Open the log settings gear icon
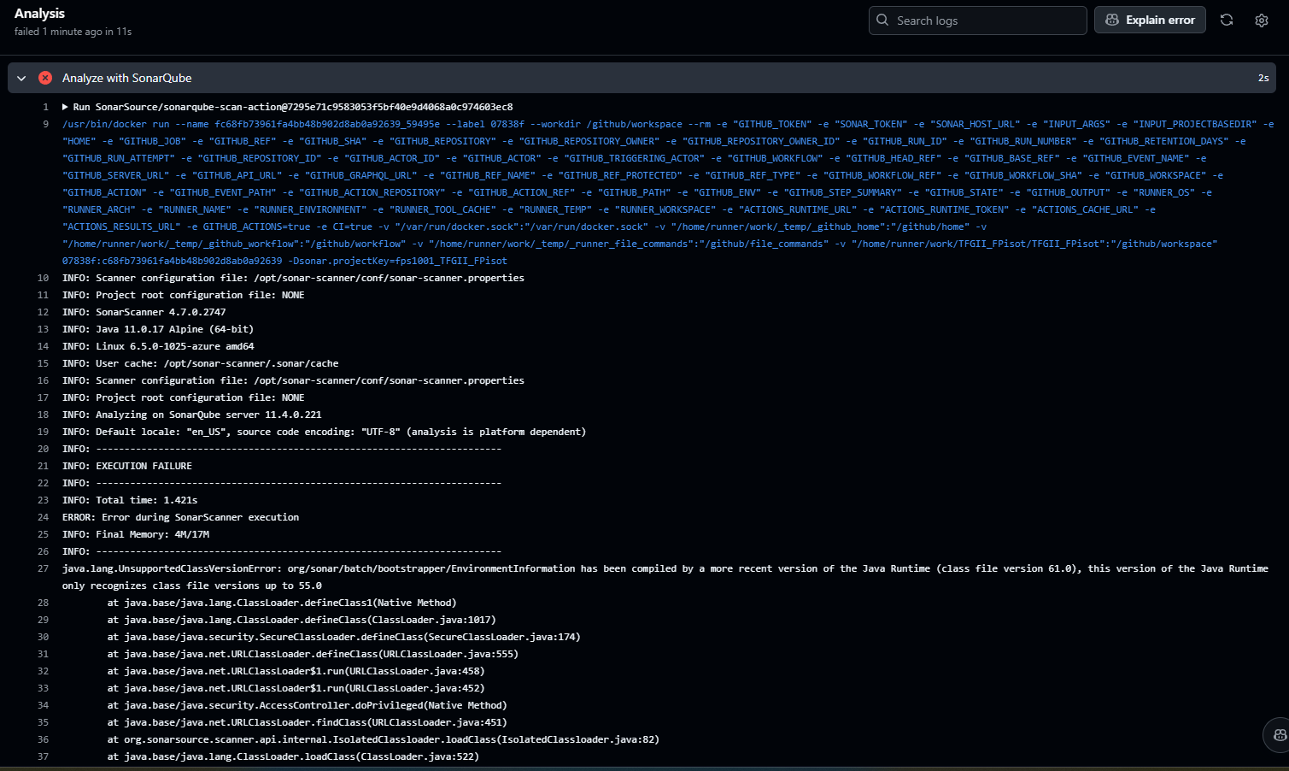This screenshot has height=771, width=1289. click(x=1262, y=20)
